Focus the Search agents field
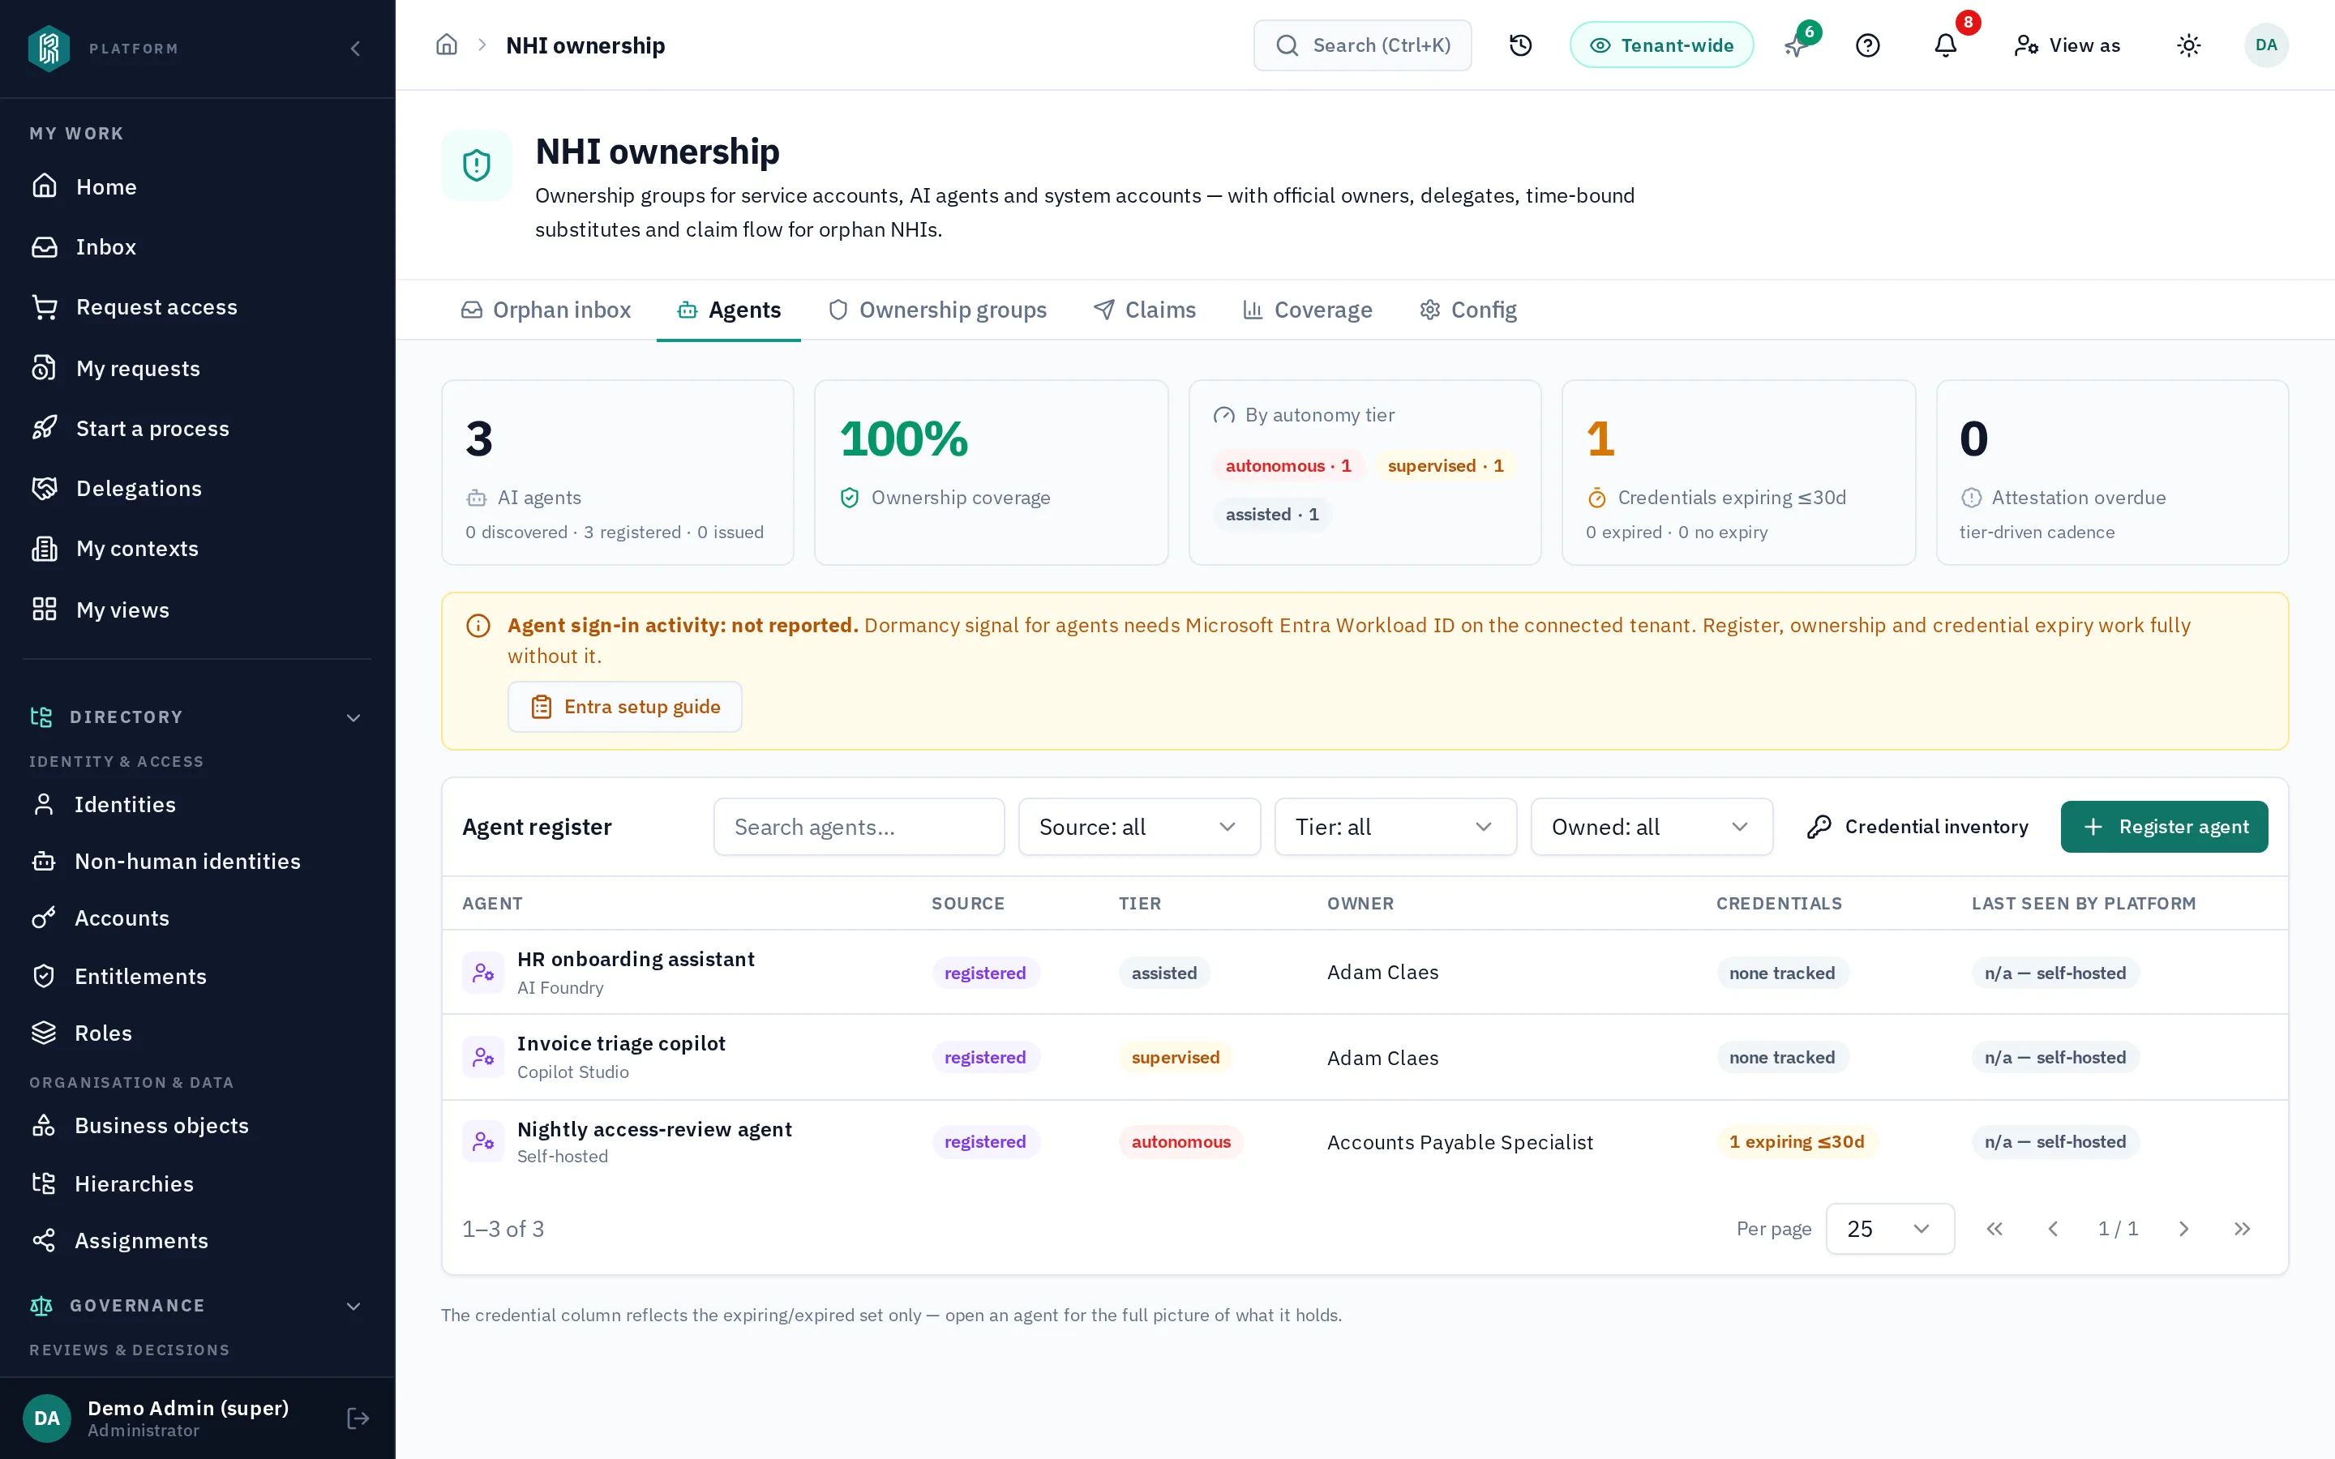Viewport: 2335px width, 1459px height. tap(859, 827)
